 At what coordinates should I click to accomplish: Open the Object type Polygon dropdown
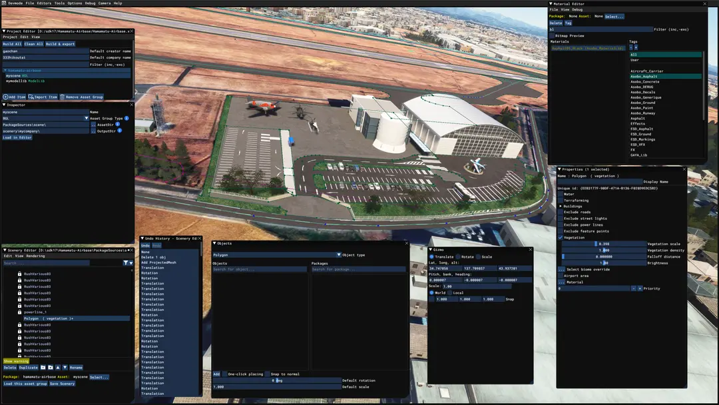(x=277, y=255)
